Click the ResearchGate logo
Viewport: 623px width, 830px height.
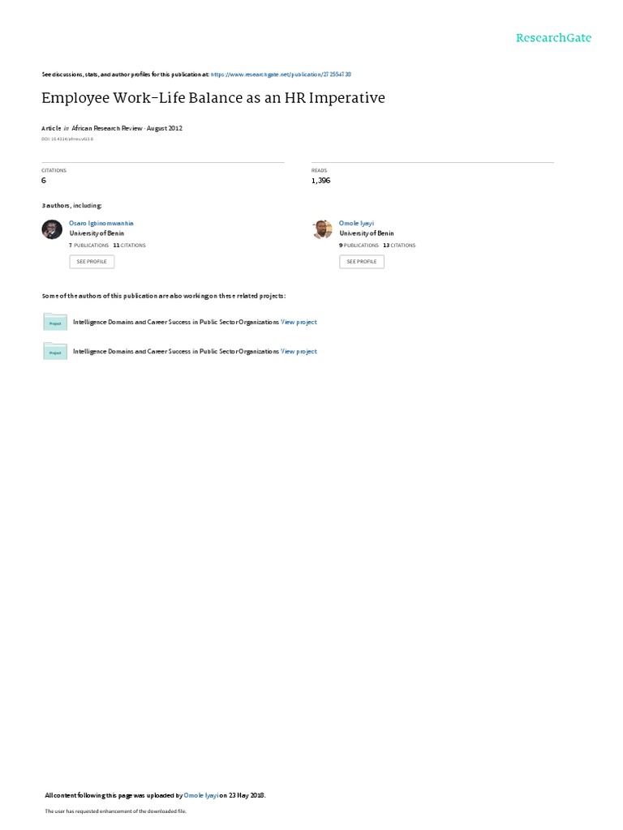(x=553, y=37)
